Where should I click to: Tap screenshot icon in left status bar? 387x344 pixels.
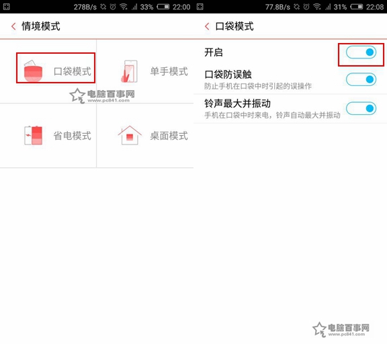tap(7, 7)
